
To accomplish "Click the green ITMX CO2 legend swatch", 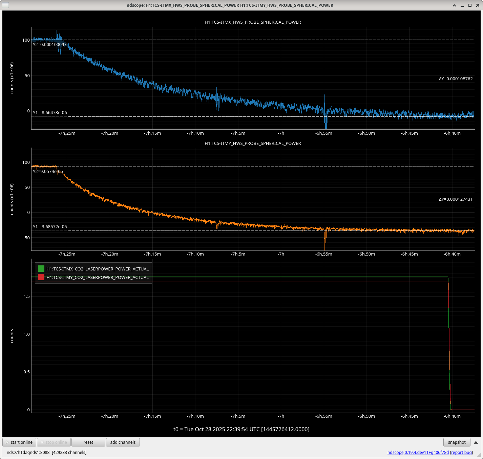I will click(41, 269).
